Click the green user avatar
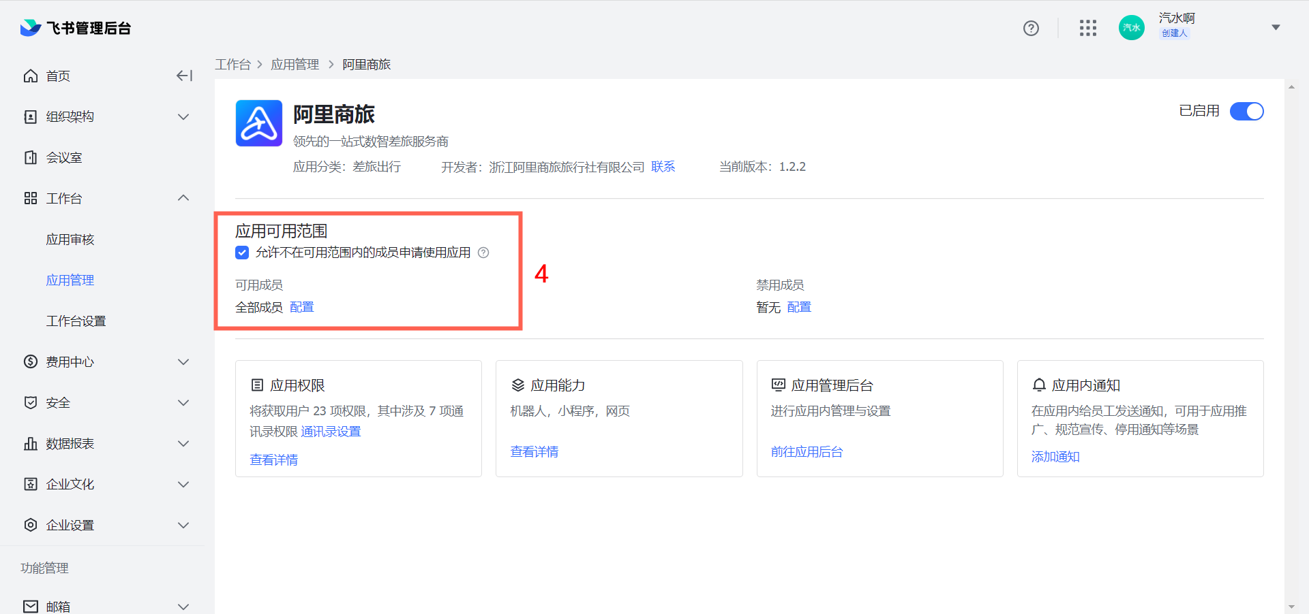The image size is (1309, 614). click(1132, 28)
